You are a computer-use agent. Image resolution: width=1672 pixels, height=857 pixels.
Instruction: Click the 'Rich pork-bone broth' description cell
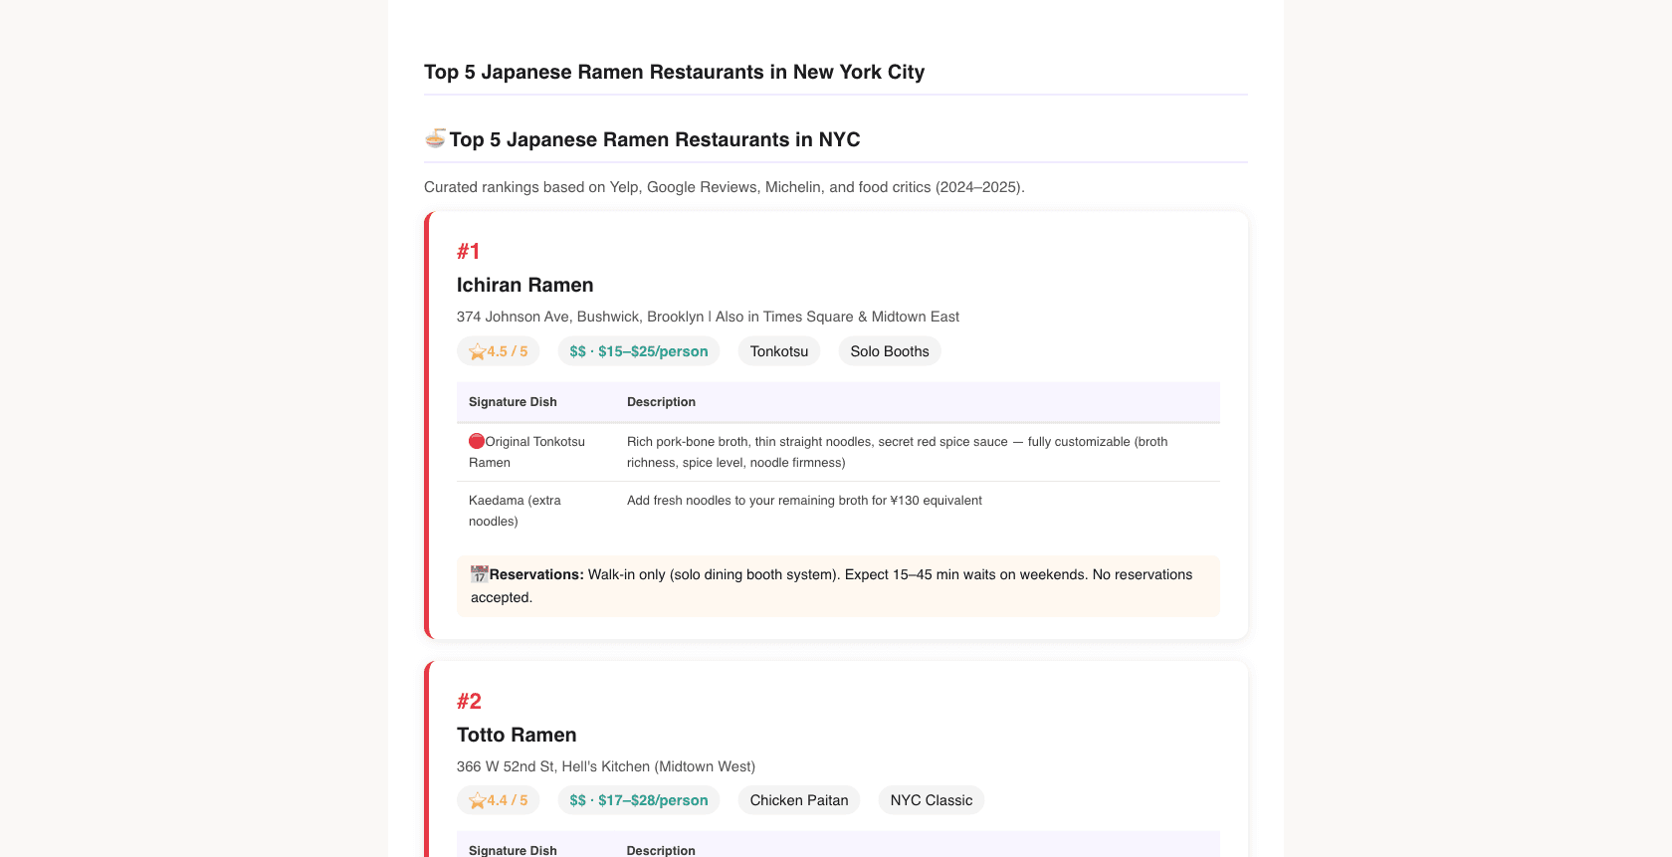point(918,452)
